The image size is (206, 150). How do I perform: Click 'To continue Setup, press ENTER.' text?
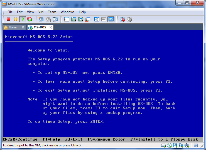(x=66, y=122)
